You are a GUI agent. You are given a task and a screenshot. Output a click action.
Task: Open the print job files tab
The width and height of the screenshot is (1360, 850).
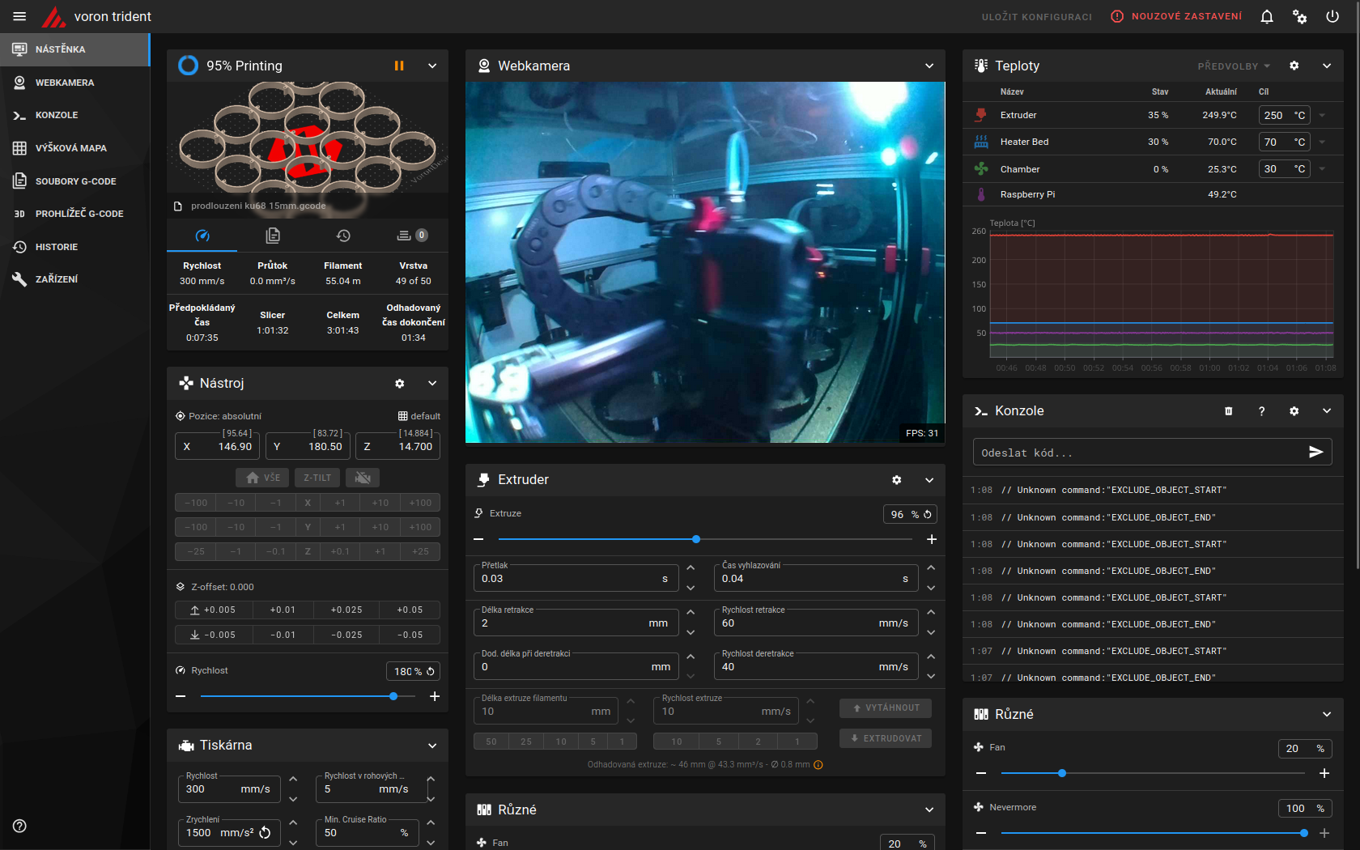click(273, 236)
